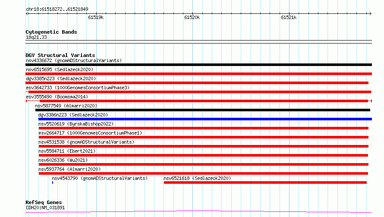The height and width of the screenshot is (217, 384).
Task: Click the red bar under esv3555490
Action: [x=198, y=101]
